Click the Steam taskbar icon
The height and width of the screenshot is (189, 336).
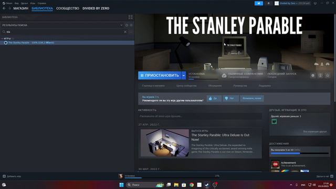[207, 185]
